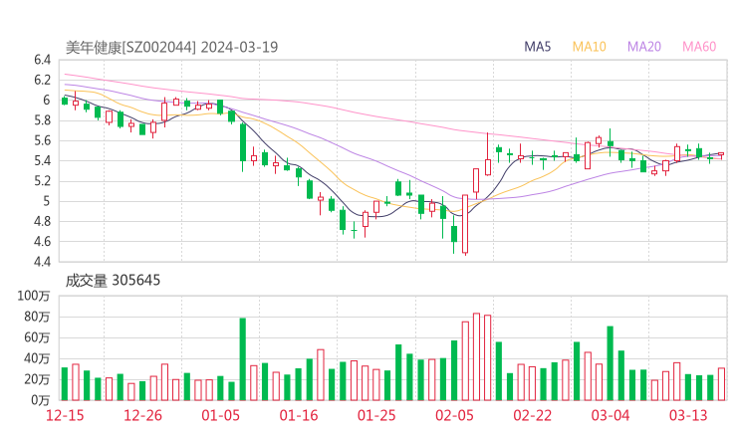Click the 03-13 date axis label

click(687, 415)
